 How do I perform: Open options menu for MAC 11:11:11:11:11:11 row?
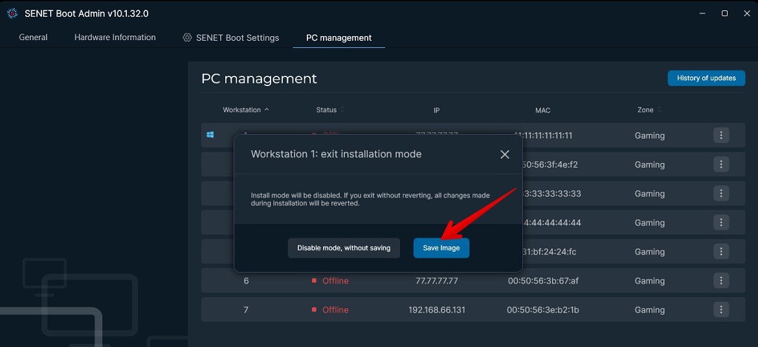click(721, 135)
